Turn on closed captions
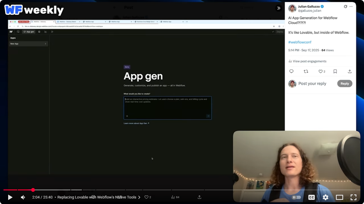 (x=311, y=197)
